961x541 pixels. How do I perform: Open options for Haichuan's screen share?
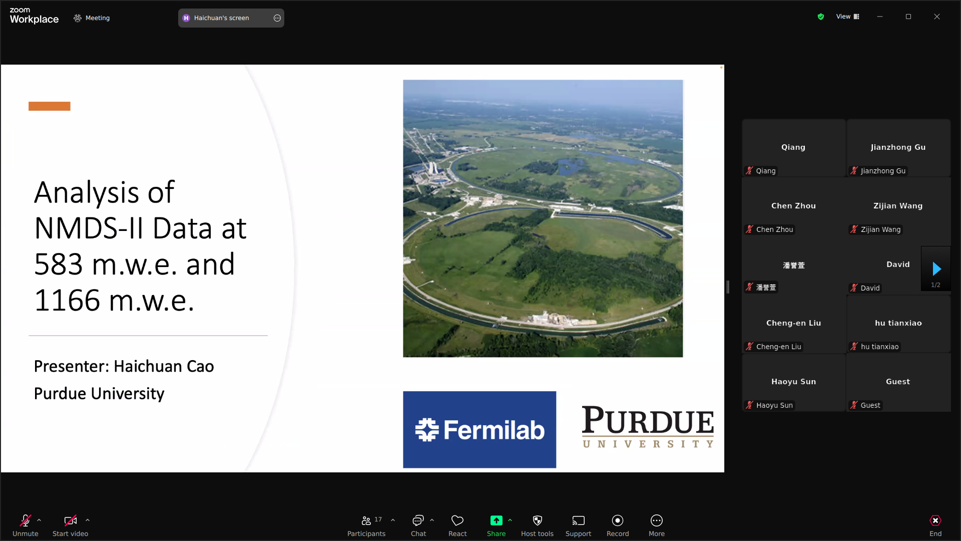point(277,18)
